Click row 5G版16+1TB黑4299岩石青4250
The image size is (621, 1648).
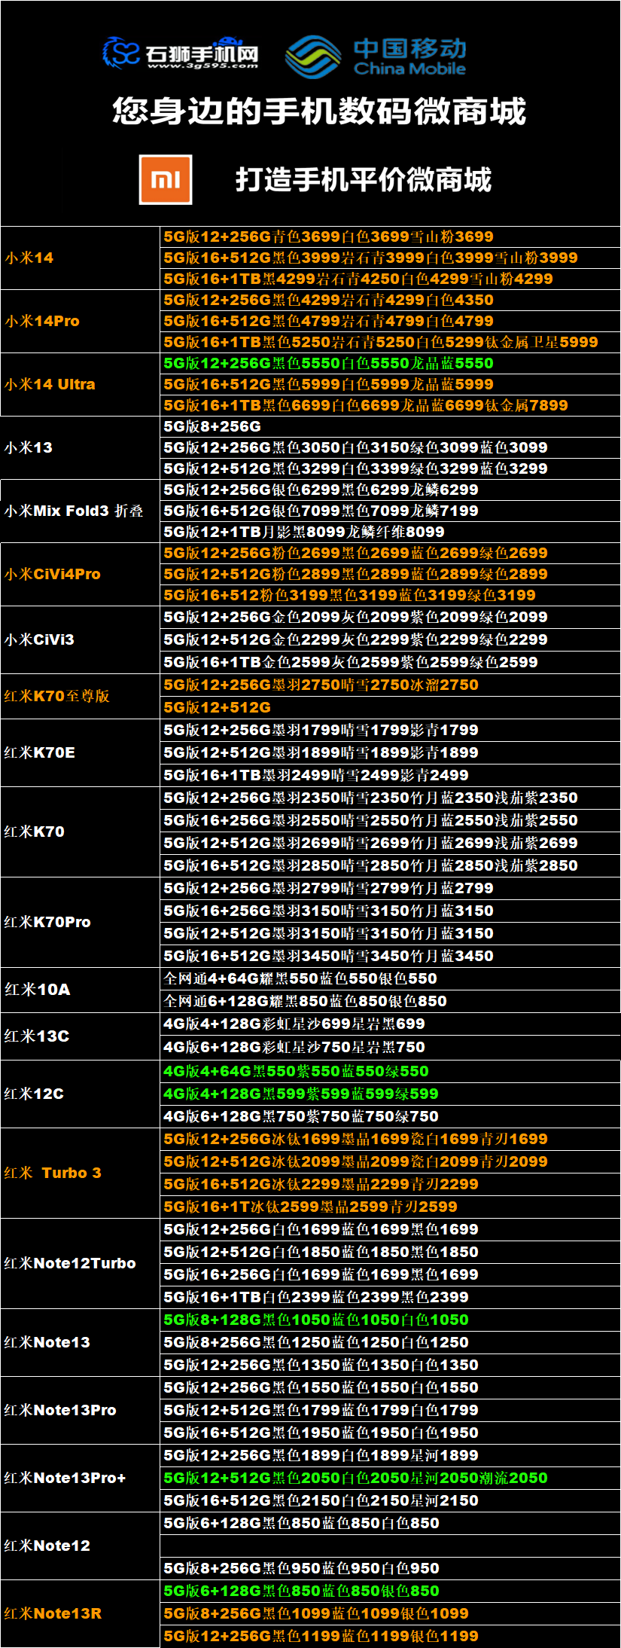click(x=390, y=279)
